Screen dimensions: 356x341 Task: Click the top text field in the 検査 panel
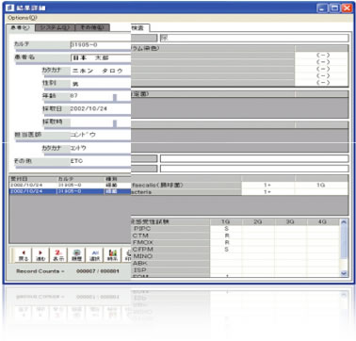pos(254,38)
